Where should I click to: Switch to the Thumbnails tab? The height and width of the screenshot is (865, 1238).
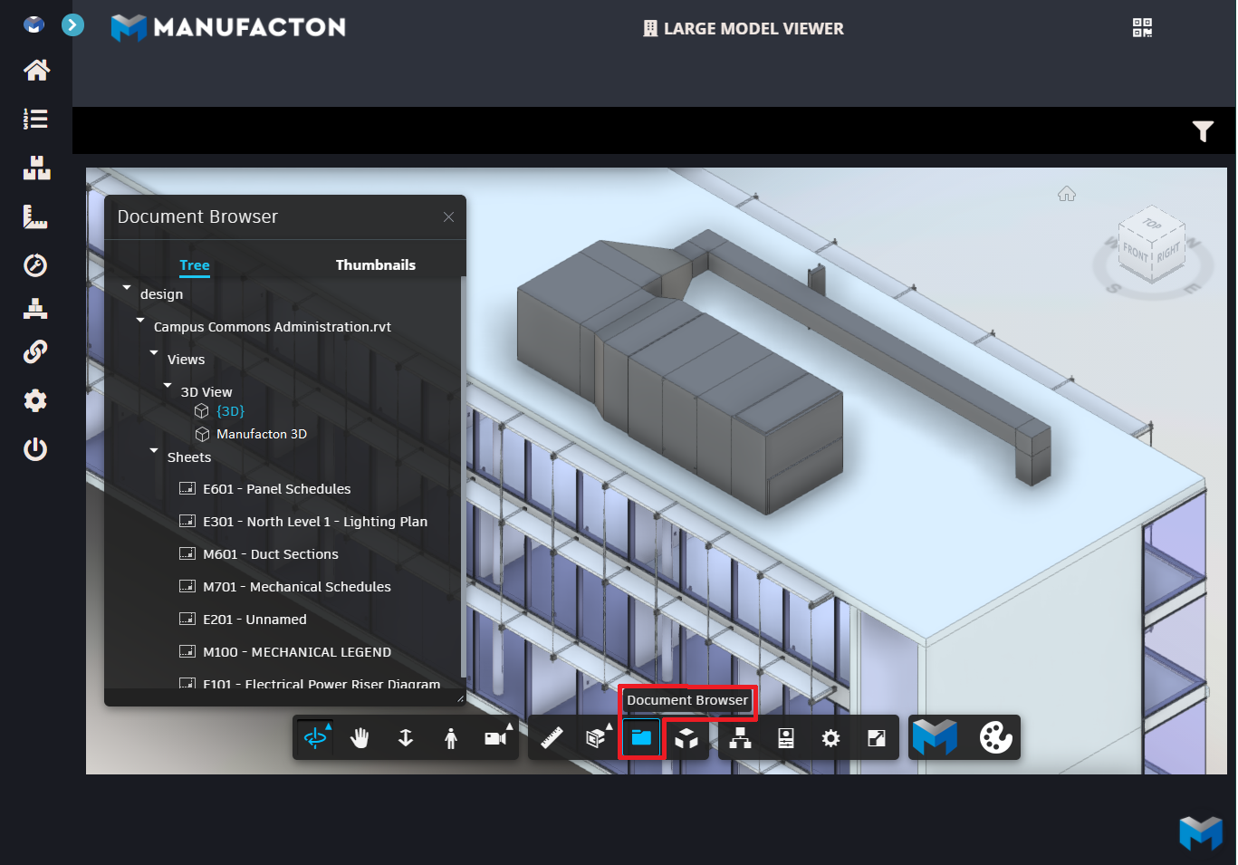click(376, 264)
